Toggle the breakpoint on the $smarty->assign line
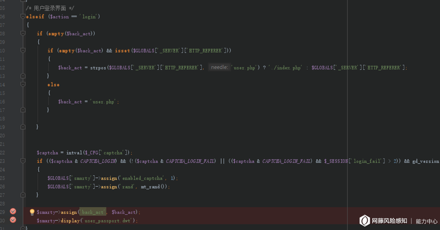Image resolution: width=440 pixels, height=230 pixels. (x=13, y=212)
